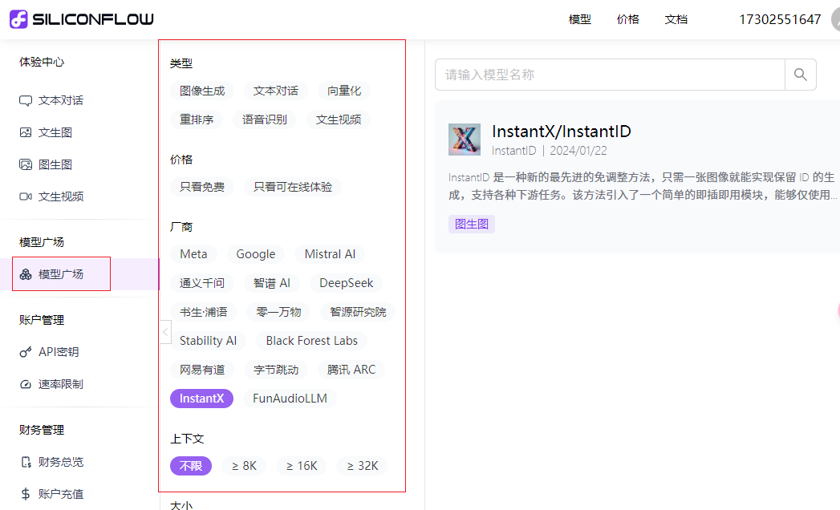Choose the DeepSeek vendor filter
Viewport: 840px width, 510px height.
(346, 283)
